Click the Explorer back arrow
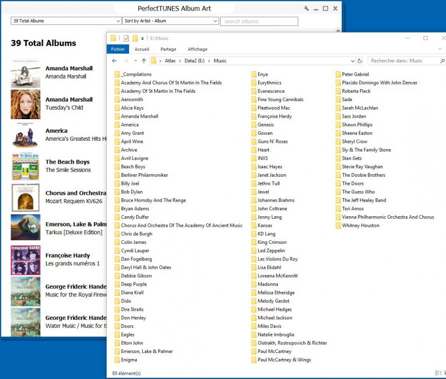Screen dimensions: 446x379 [x=115, y=61]
